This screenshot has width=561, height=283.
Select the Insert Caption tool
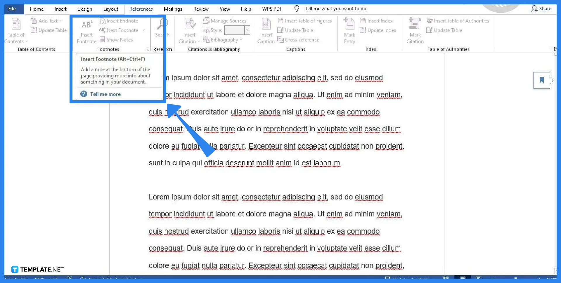click(x=266, y=31)
